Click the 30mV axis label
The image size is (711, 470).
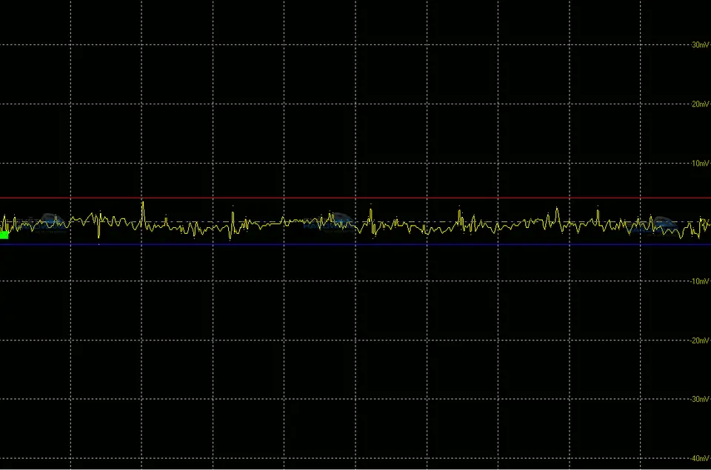point(699,45)
